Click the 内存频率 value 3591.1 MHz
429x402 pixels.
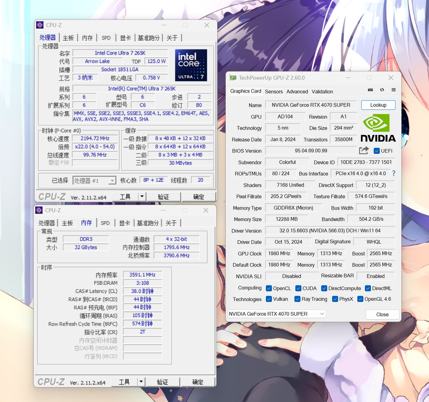(x=142, y=274)
